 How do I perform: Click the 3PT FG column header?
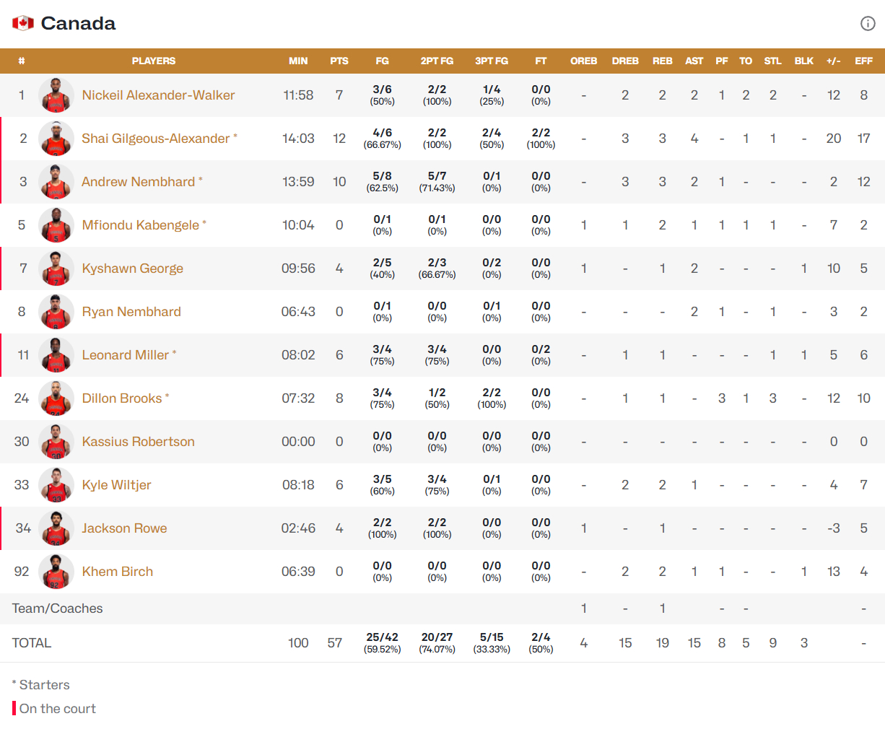click(x=492, y=61)
